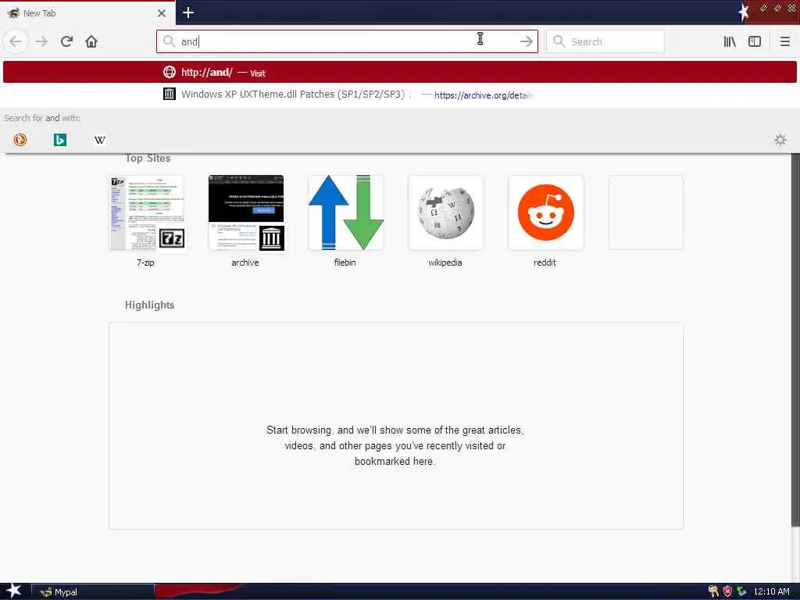800x600 pixels.
Task: Open the filebin top site tile
Action: click(346, 212)
